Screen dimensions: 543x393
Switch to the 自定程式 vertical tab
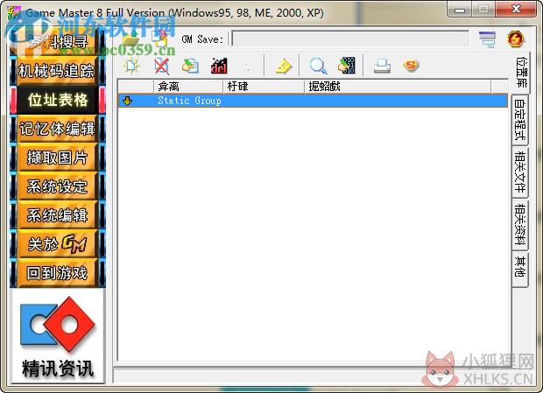click(x=520, y=120)
